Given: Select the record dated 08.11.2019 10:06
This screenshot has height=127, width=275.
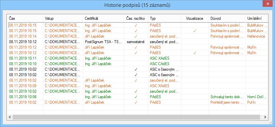Looking at the screenshot, I should [x=138, y=97].
